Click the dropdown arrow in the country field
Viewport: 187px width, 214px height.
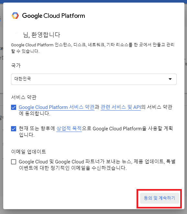(x=170, y=79)
